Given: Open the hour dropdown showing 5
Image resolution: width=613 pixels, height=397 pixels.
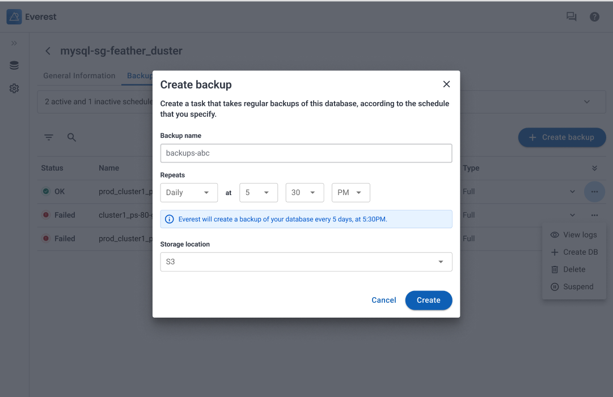Looking at the screenshot, I should tap(259, 193).
